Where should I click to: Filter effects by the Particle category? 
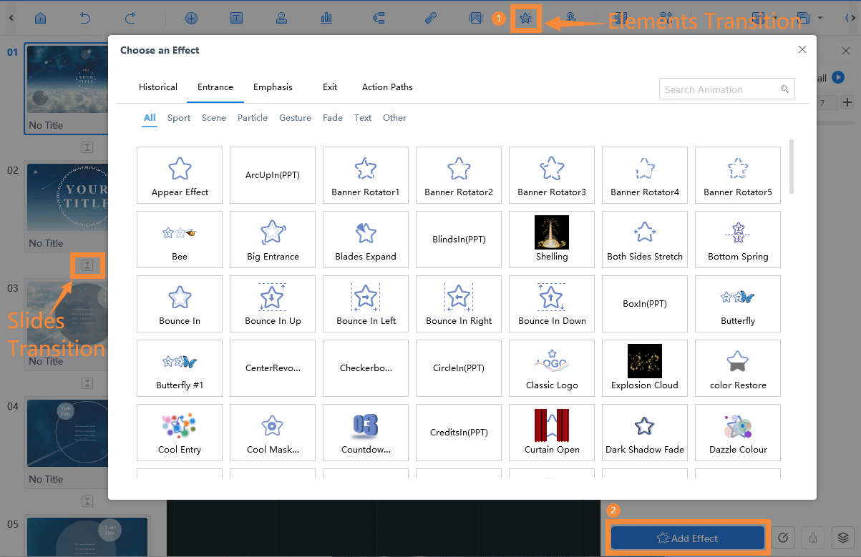point(253,118)
